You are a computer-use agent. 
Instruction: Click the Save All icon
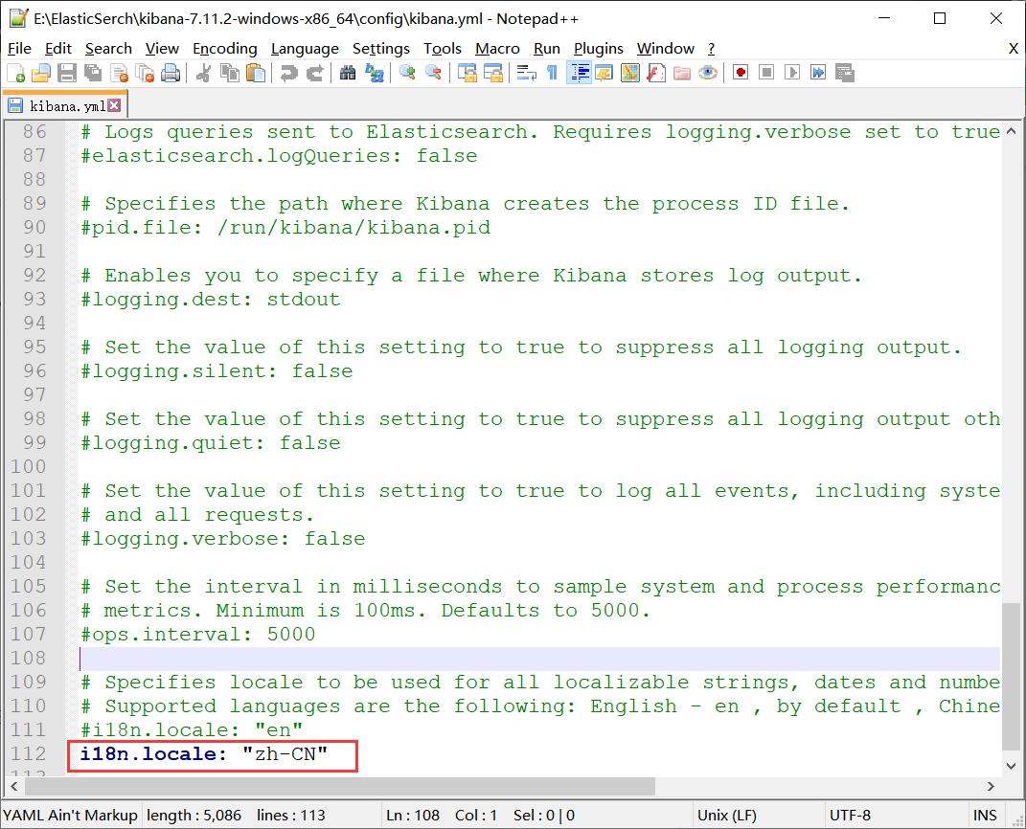93,73
